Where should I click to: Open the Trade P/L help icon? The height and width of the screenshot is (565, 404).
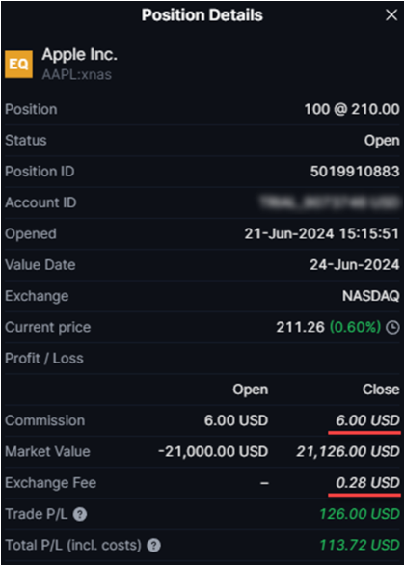tap(80, 514)
